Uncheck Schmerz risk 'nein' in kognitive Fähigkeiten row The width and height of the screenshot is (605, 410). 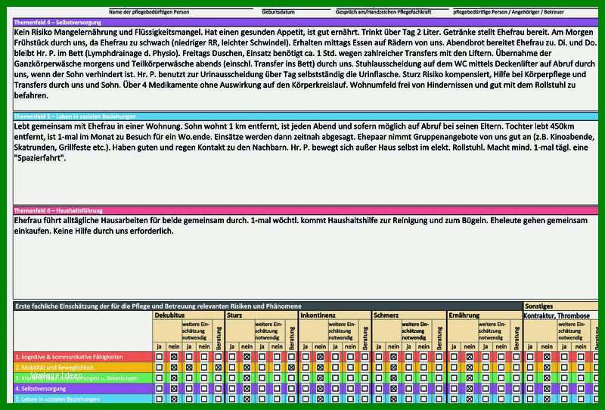pyautogui.click(x=393, y=357)
